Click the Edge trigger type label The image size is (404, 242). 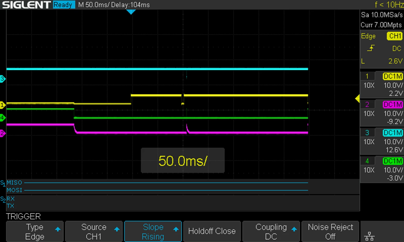[x=368, y=36]
